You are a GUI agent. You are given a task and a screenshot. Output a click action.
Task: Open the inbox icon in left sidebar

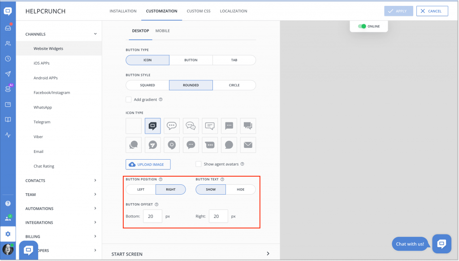(x=8, y=28)
